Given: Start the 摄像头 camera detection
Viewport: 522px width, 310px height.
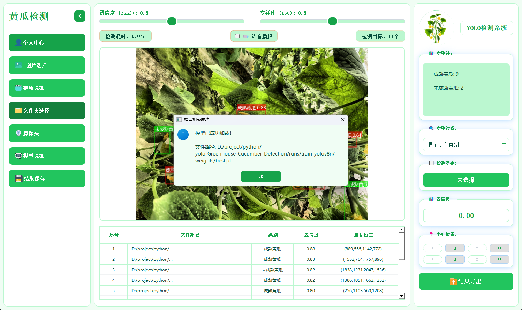Looking at the screenshot, I should 47,133.
